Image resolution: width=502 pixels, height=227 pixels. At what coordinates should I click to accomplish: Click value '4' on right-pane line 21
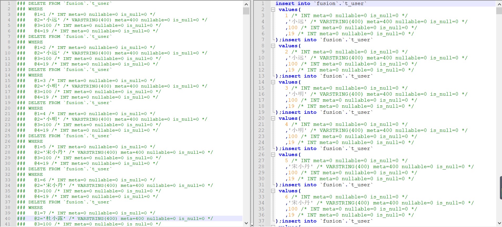[287, 124]
